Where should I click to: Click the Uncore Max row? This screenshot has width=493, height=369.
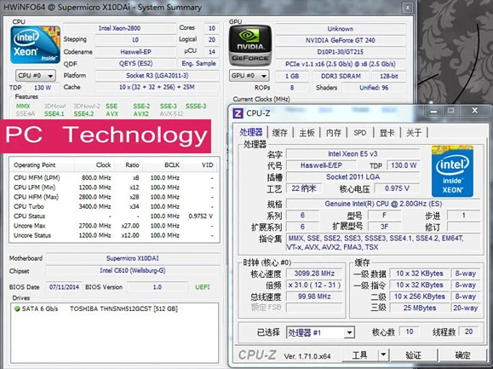coord(113,226)
